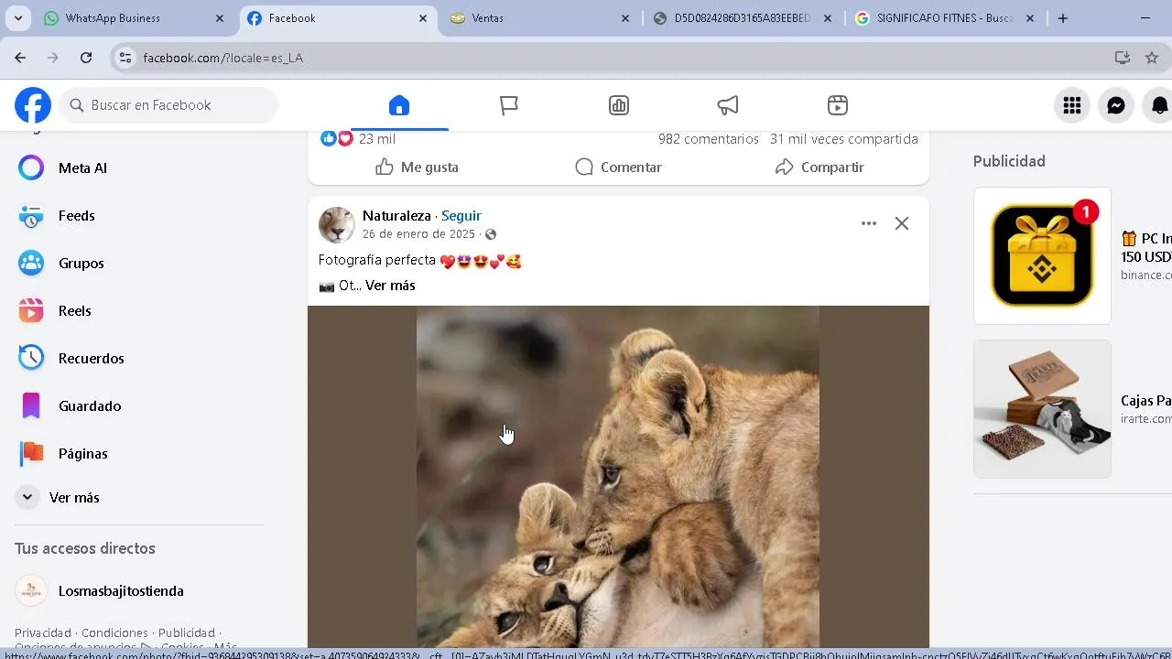Click the Home feed tab icon

pos(399,105)
